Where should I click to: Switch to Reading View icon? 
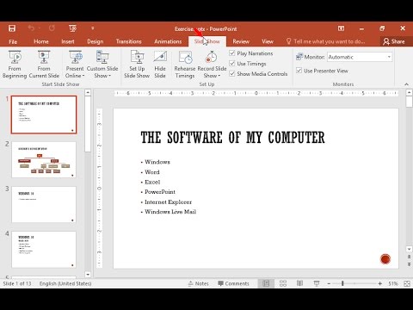299,283
